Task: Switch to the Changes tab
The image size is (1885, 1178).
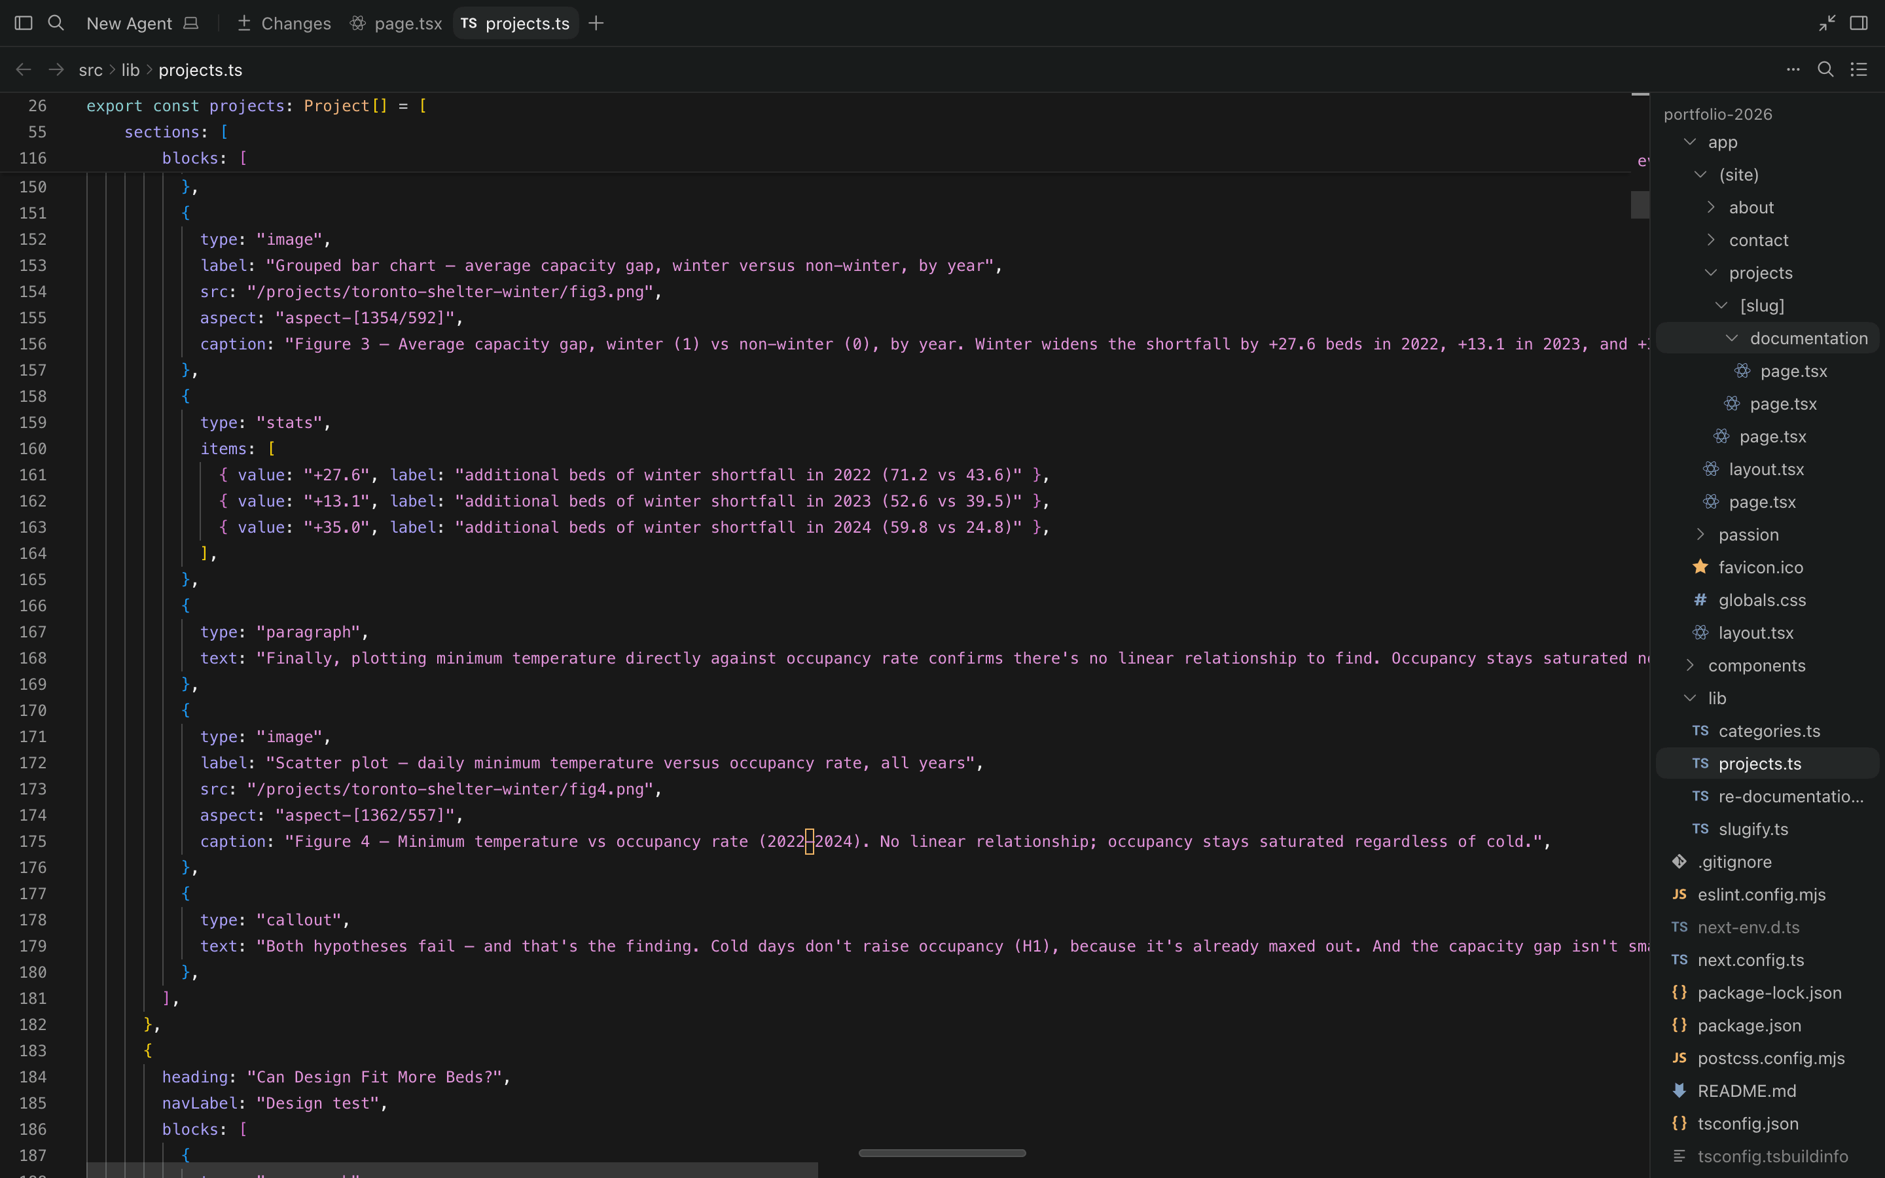Action: (284, 24)
